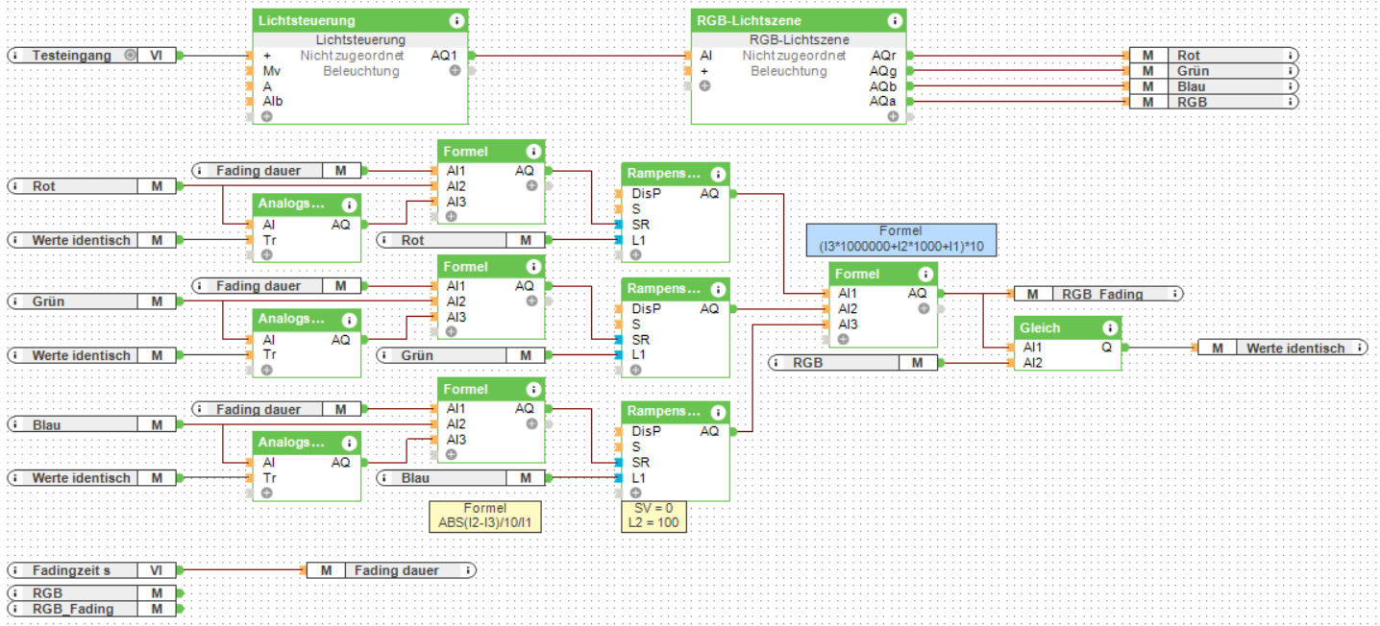Click the AQg output of RGB-Lichtszene
Image resolution: width=1380 pixels, height=626 pixels.
coord(883,71)
